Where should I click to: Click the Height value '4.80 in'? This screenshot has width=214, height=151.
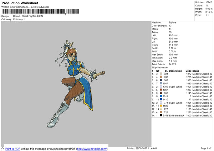[209, 9]
